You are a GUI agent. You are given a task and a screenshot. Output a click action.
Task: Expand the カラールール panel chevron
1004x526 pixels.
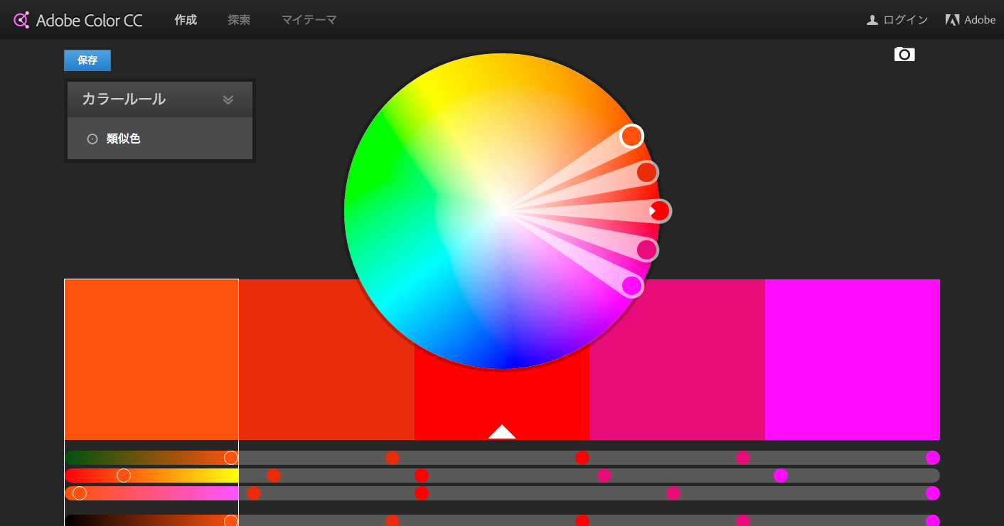228,100
